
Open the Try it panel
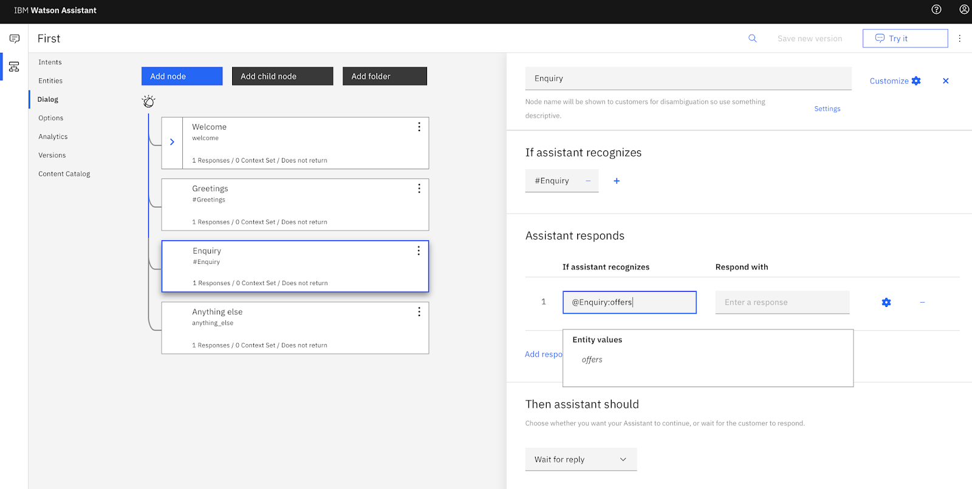click(905, 38)
